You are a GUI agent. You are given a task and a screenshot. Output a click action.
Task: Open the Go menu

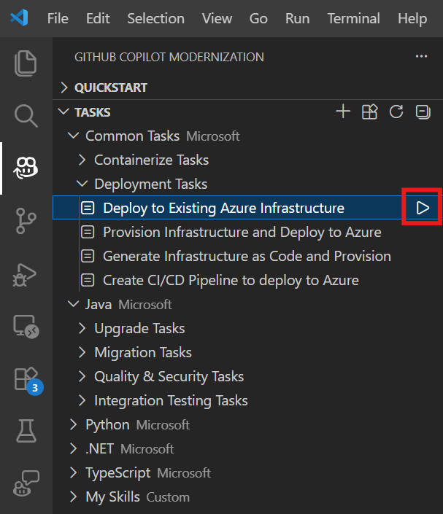258,18
